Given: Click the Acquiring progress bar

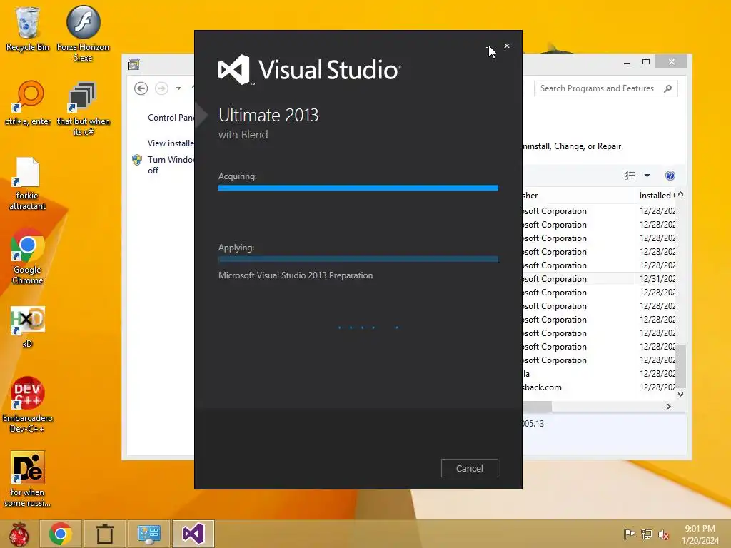Looking at the screenshot, I should [358, 188].
